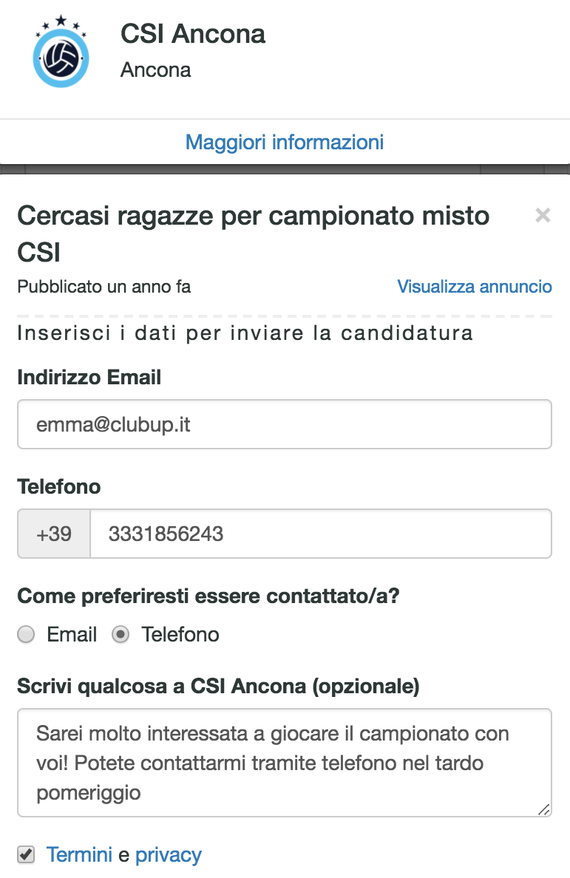Open the Visualizza annuncio link
This screenshot has height=878, width=570.
(475, 286)
